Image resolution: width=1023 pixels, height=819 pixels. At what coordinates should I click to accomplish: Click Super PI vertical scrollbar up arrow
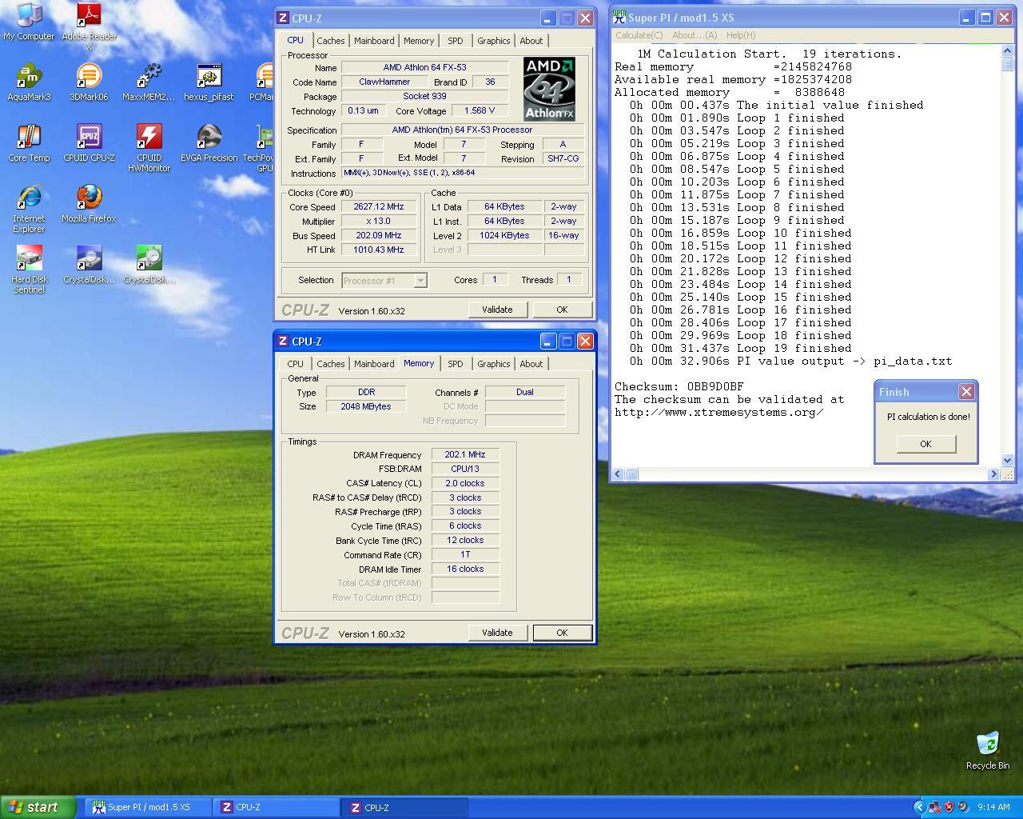point(1007,50)
